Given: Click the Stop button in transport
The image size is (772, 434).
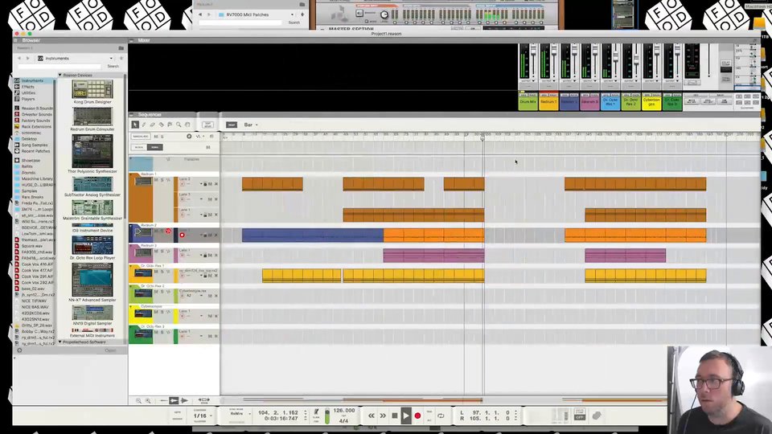Looking at the screenshot, I should point(394,416).
